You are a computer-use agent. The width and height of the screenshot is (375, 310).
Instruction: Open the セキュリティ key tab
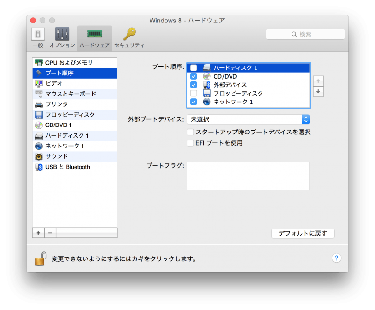(129, 38)
